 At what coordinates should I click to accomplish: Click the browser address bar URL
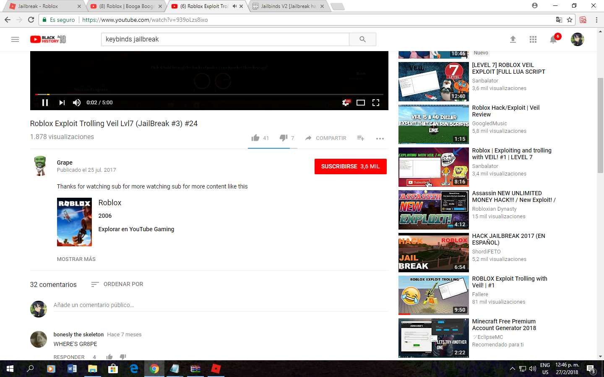point(145,20)
